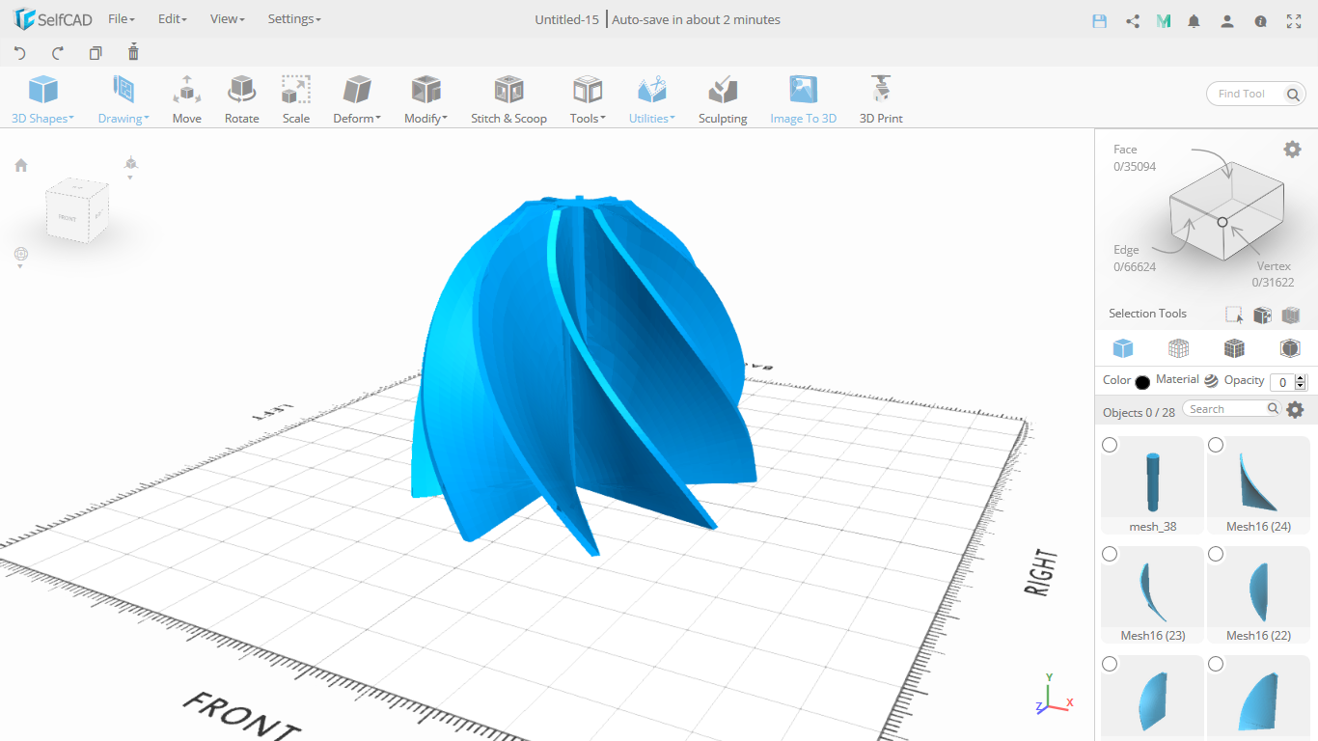
Task: Select the Mesh16 (24) object radio button
Action: (1216, 445)
